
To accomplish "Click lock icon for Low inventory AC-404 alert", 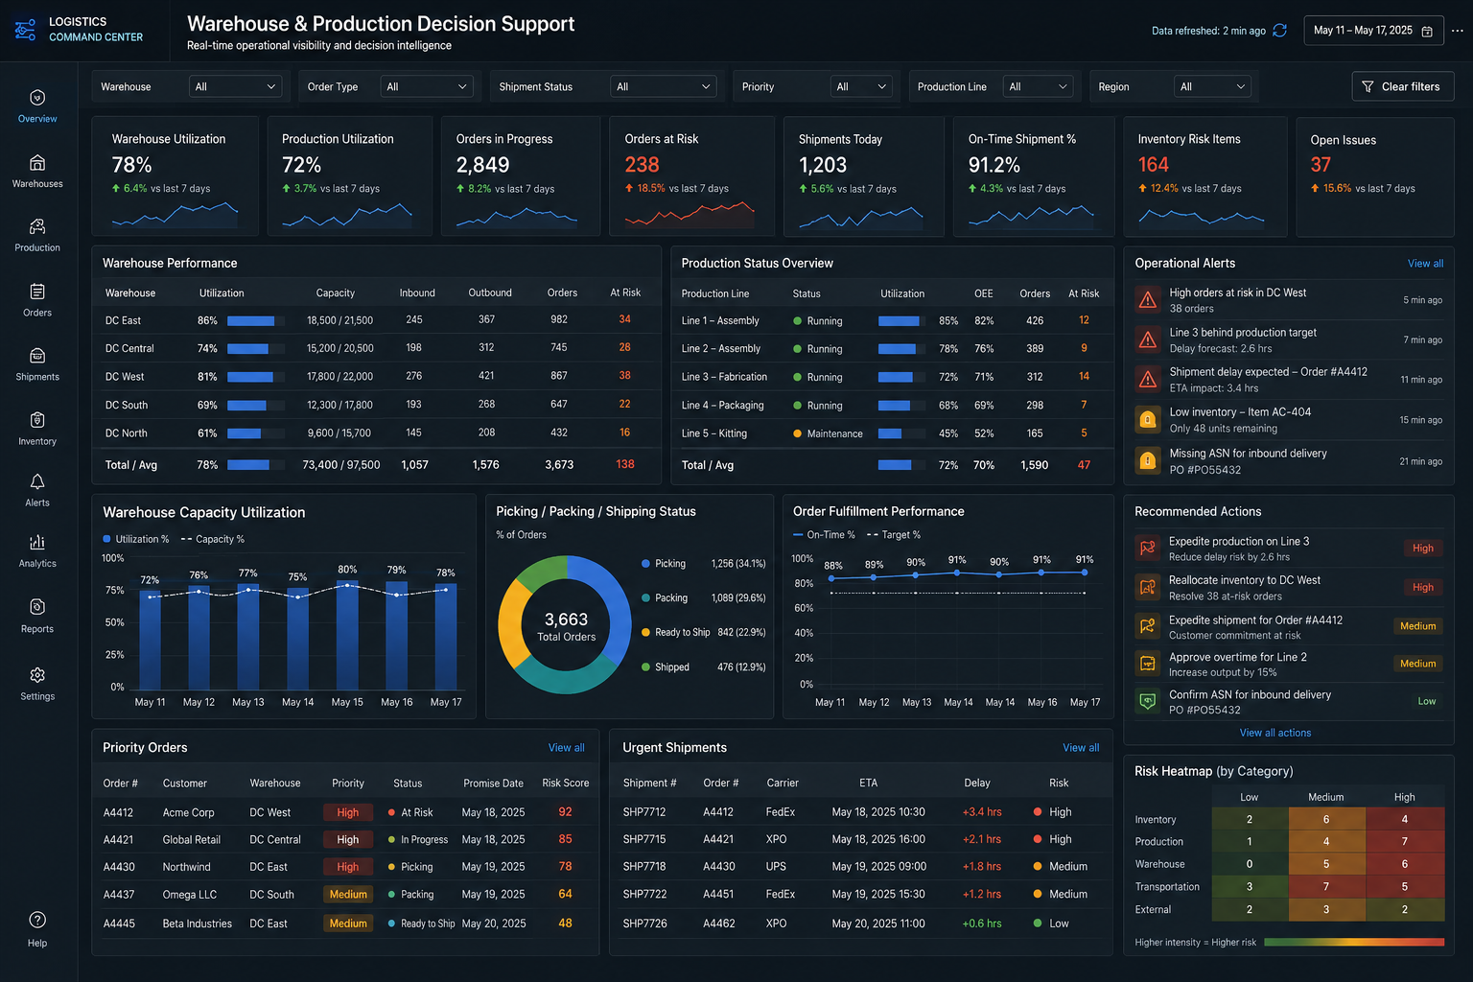I will click(1147, 420).
